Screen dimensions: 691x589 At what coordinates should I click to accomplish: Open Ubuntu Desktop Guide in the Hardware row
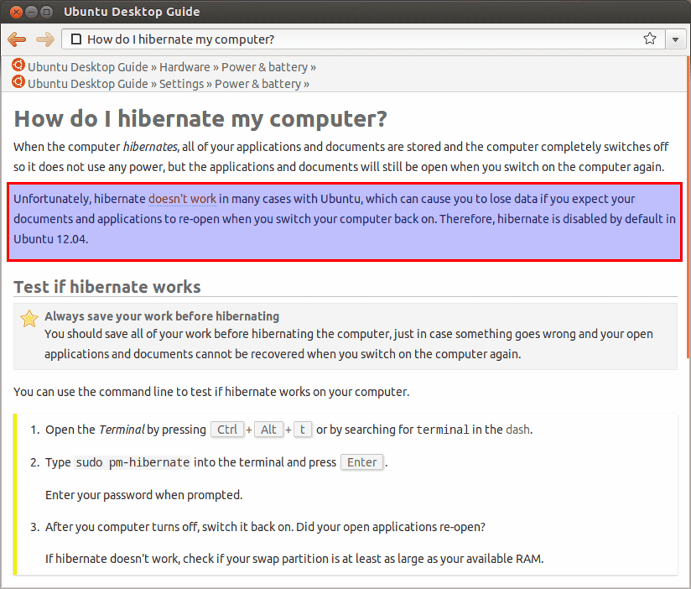88,67
